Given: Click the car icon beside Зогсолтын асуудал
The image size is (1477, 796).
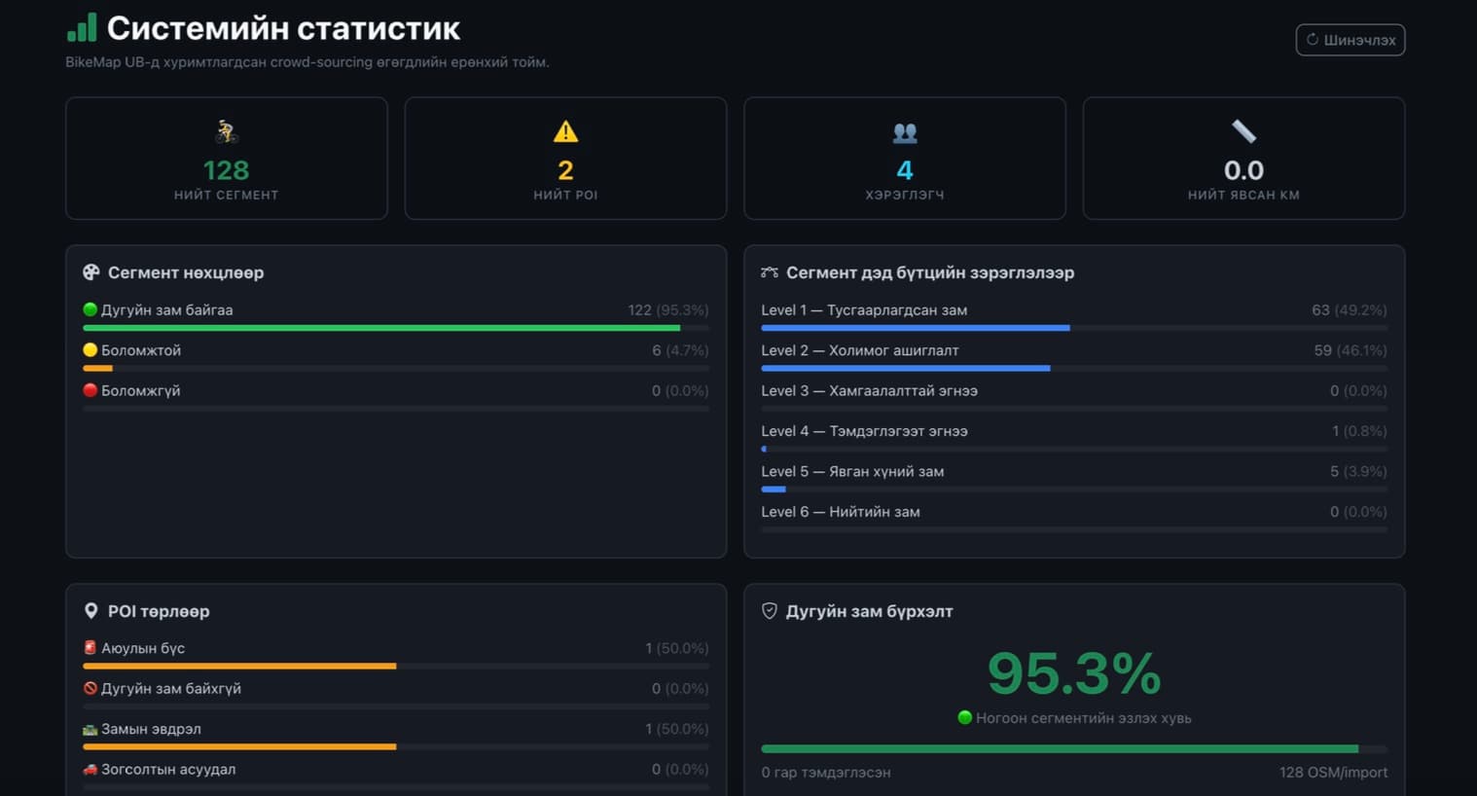Looking at the screenshot, I should [x=90, y=769].
